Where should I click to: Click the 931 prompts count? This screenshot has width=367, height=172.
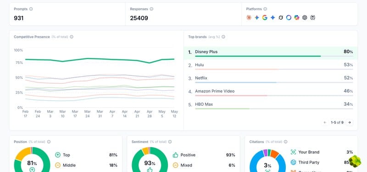[x=19, y=18]
